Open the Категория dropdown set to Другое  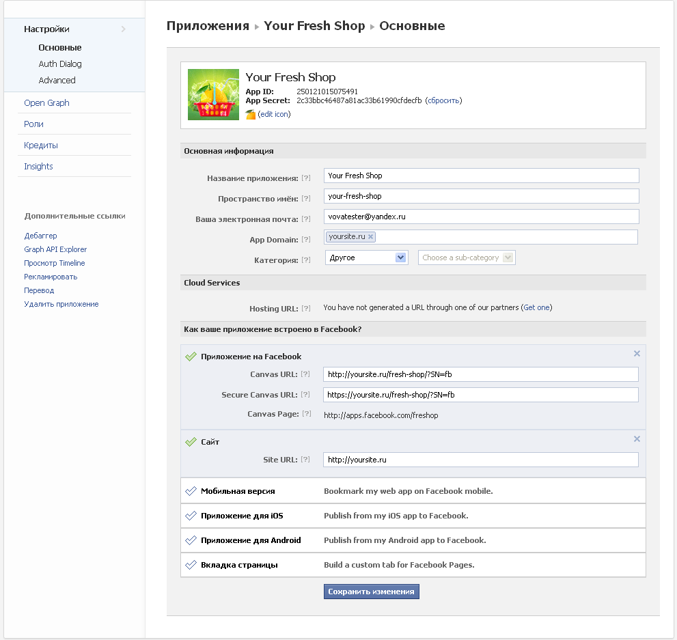coord(367,258)
